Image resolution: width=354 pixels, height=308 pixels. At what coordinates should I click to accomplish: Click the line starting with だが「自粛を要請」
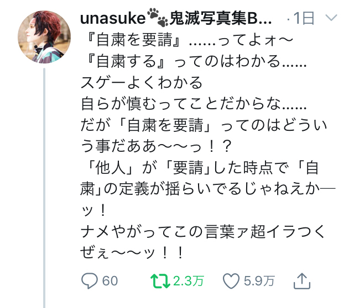click(204, 125)
